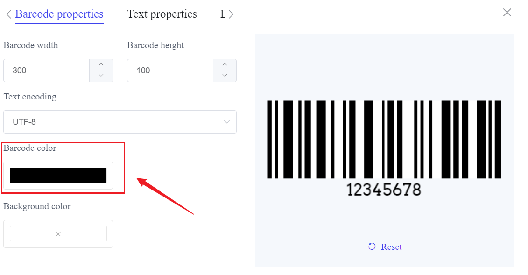This screenshot has height=275, width=528.
Task: Click the Reset link below the barcode
Action: (391, 247)
